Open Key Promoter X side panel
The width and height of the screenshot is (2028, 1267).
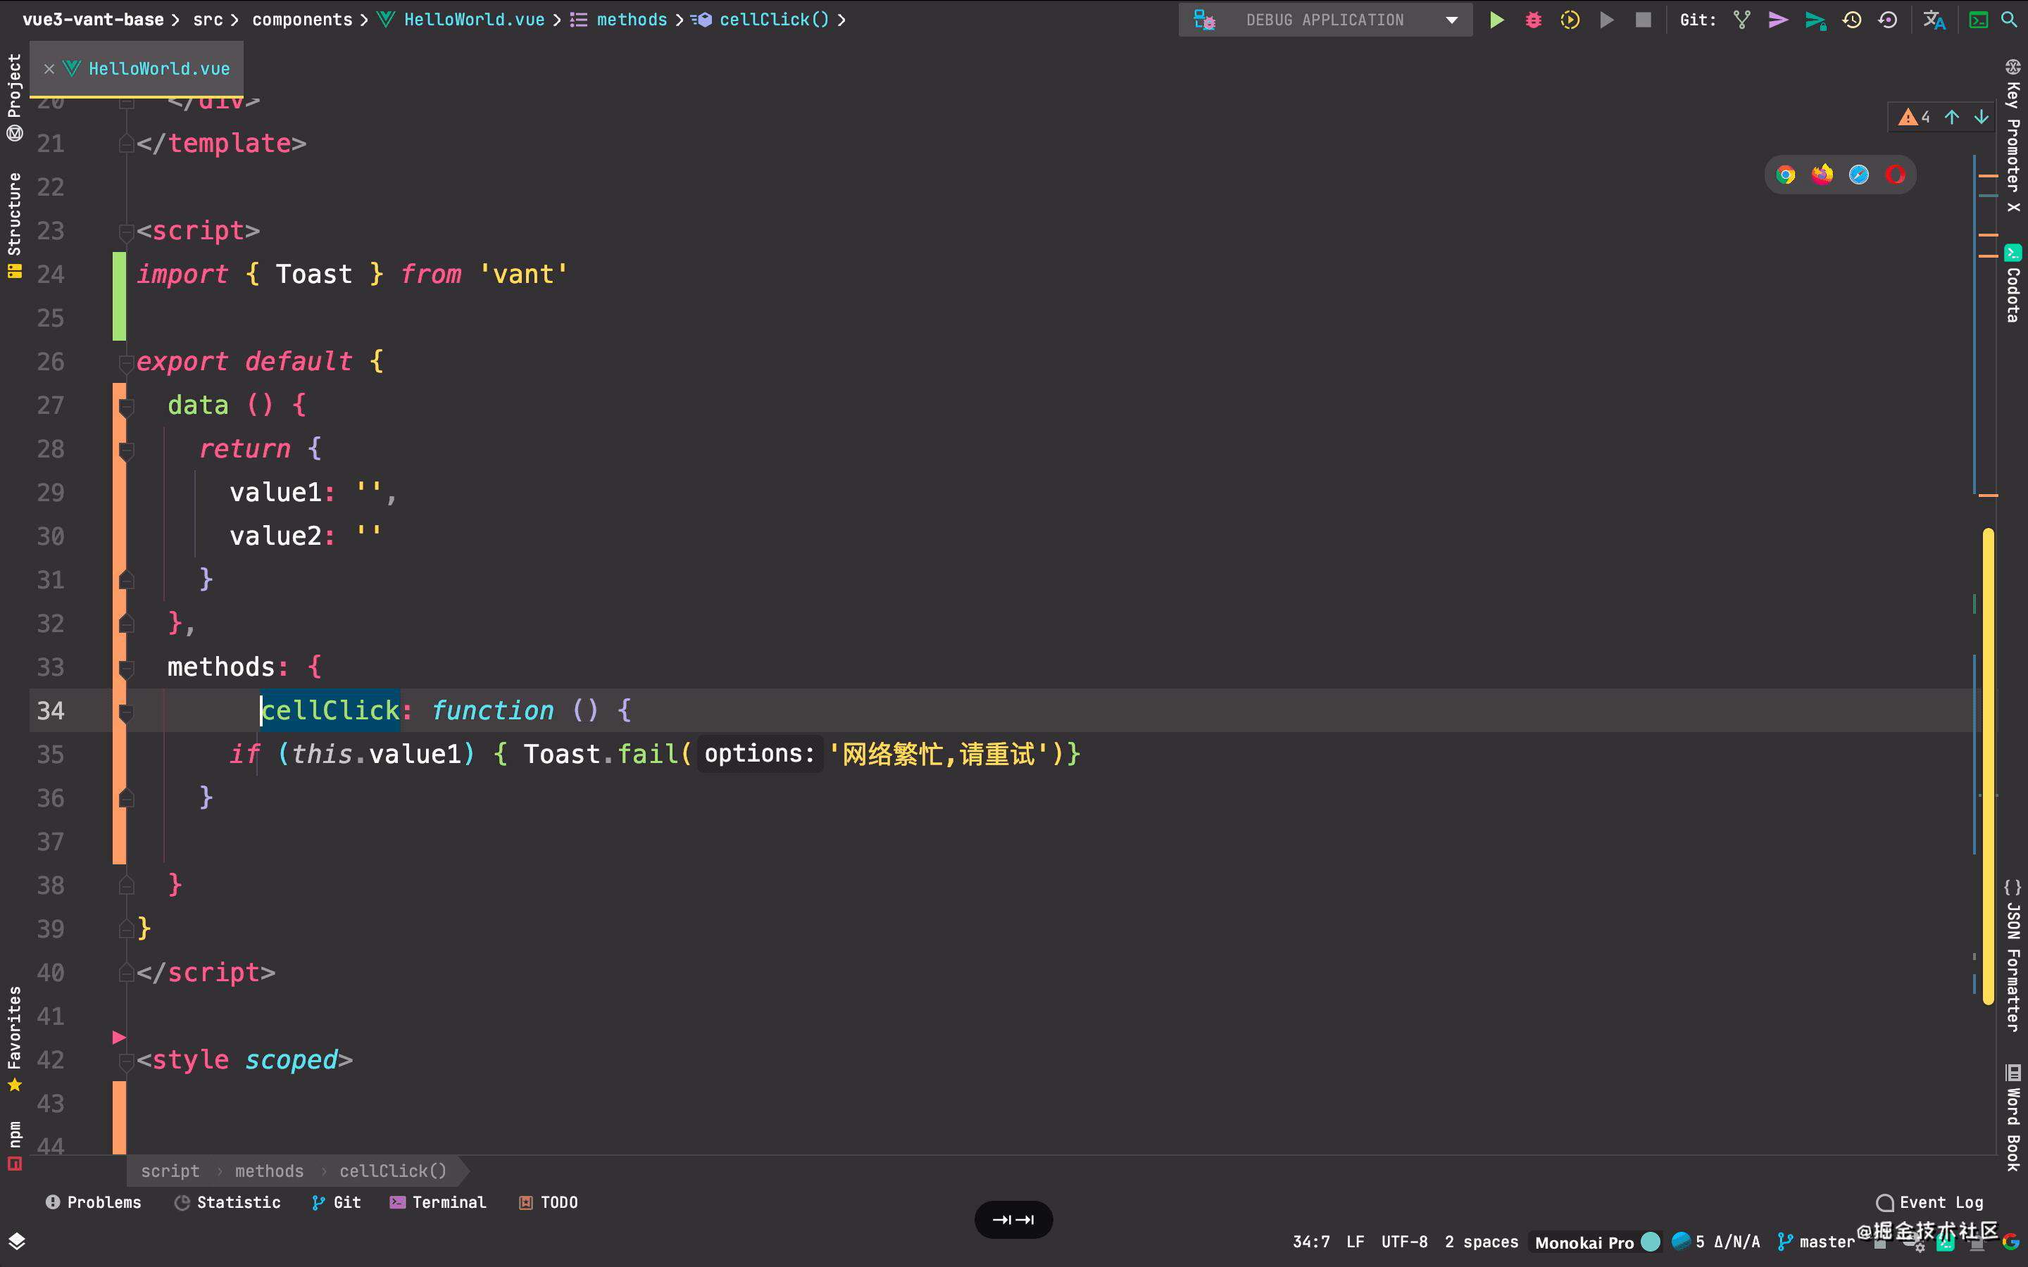2013,136
